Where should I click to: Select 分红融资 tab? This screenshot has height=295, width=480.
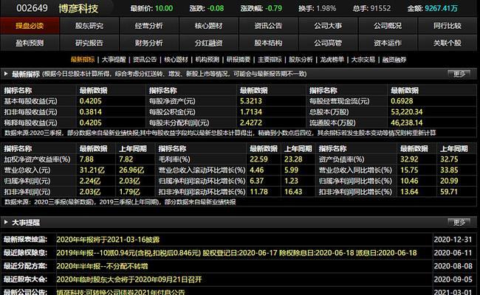point(208,43)
